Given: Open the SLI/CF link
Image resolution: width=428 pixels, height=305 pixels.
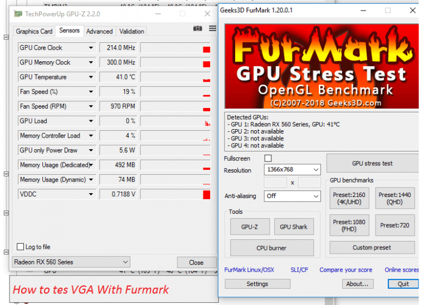Looking at the screenshot, I should [x=299, y=269].
